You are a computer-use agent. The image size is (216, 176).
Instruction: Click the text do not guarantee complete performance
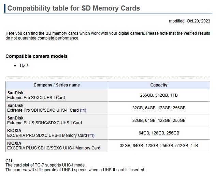(42, 38)
